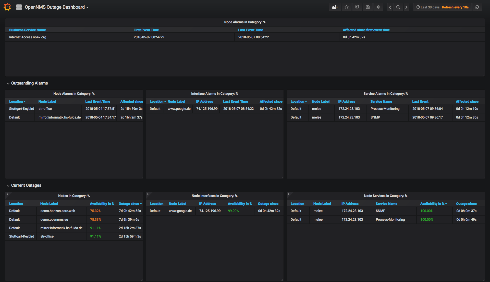This screenshot has width=490, height=282.
Task: Click the Add panel icon
Action: click(x=335, y=7)
